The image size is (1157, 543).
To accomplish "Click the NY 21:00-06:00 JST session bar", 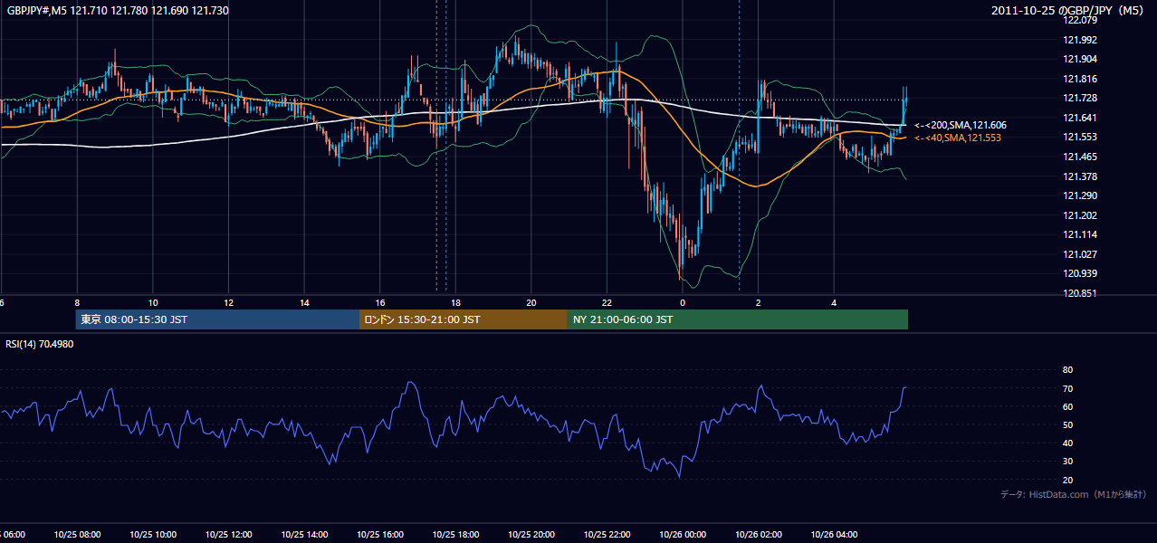I will point(738,319).
